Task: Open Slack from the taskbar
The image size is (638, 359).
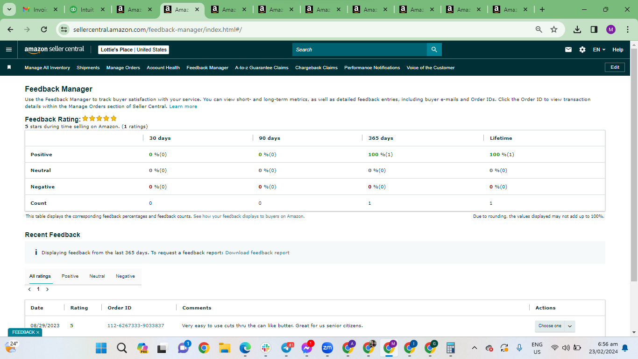Action: (266, 348)
